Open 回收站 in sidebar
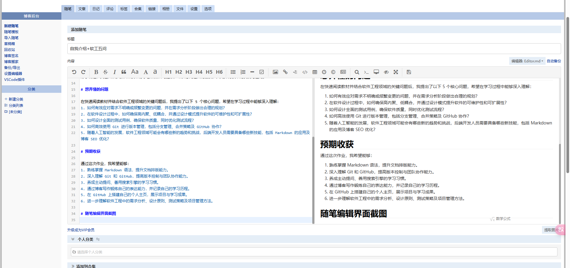 pos(10,50)
